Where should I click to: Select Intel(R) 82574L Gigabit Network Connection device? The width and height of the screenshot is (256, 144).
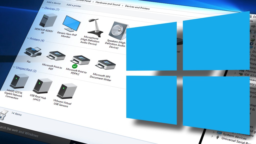[x=19, y=81]
